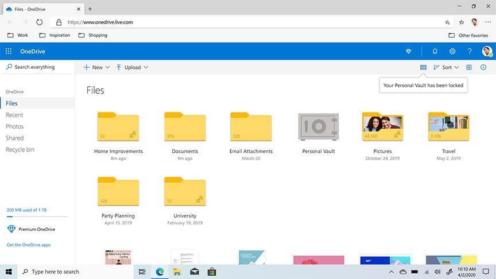Open the browser favorites list icon
The height and width of the screenshot is (279, 496).
[x=462, y=22]
